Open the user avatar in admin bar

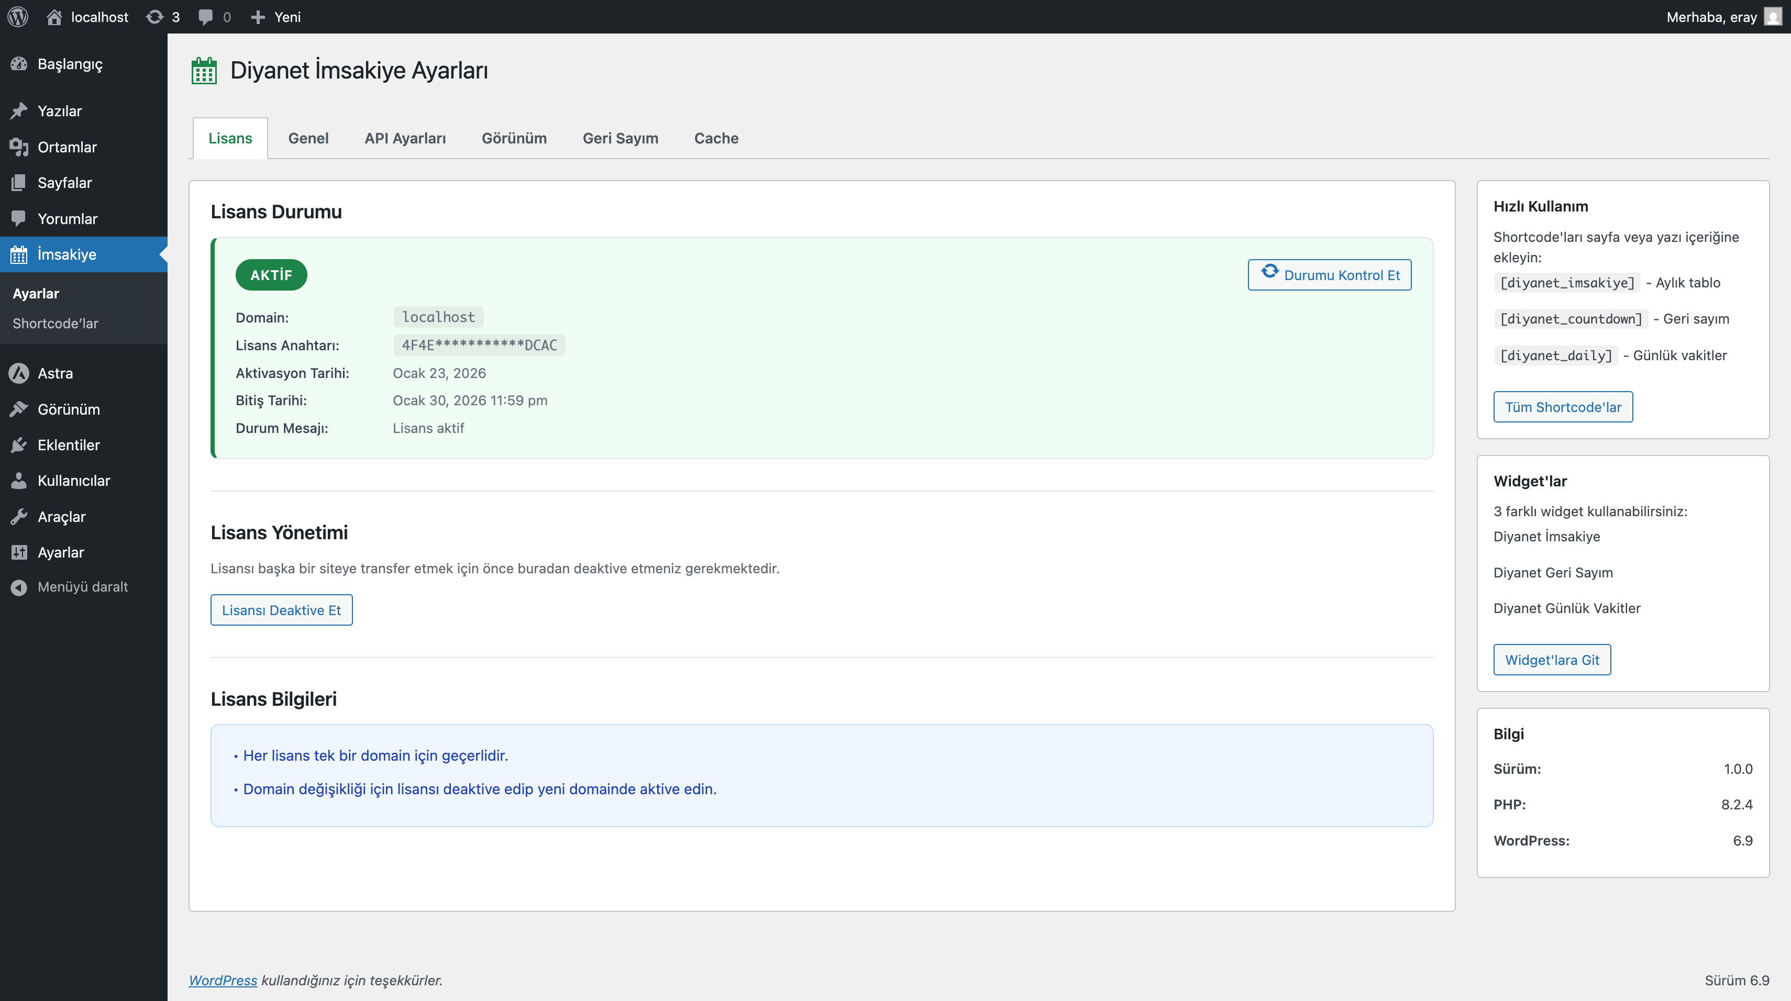[x=1773, y=17]
